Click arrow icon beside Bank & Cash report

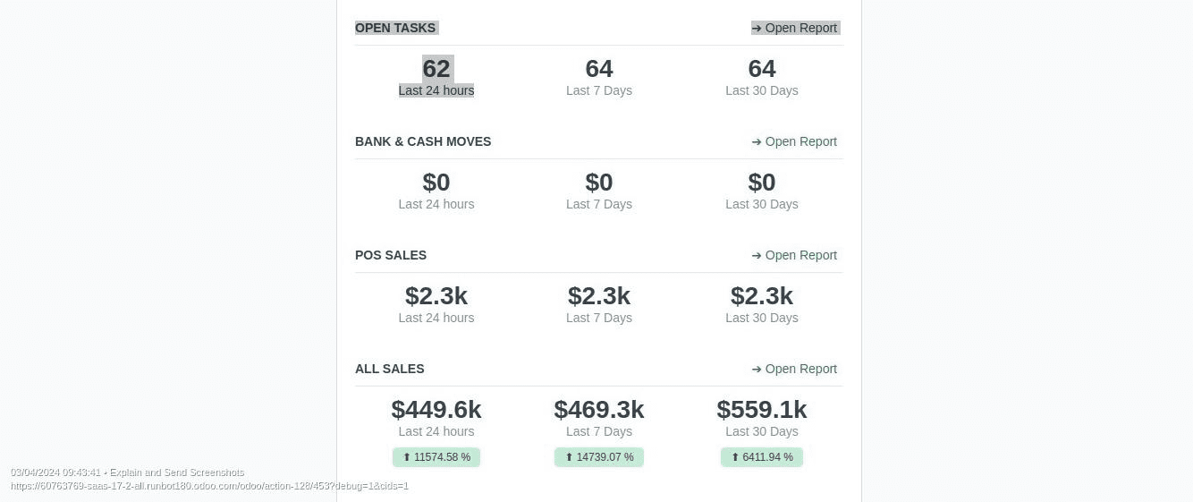click(757, 141)
